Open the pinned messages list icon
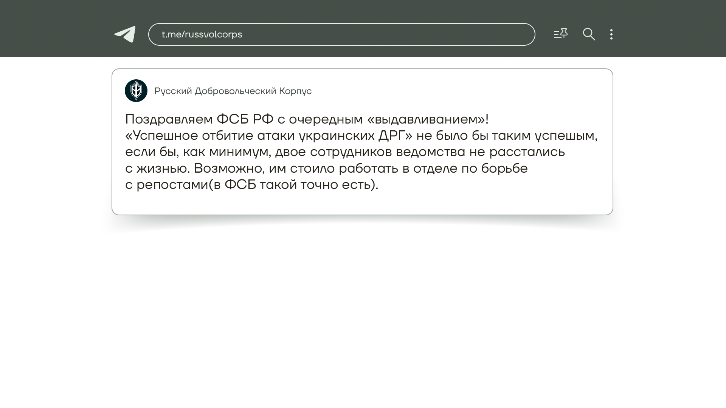 [560, 34]
